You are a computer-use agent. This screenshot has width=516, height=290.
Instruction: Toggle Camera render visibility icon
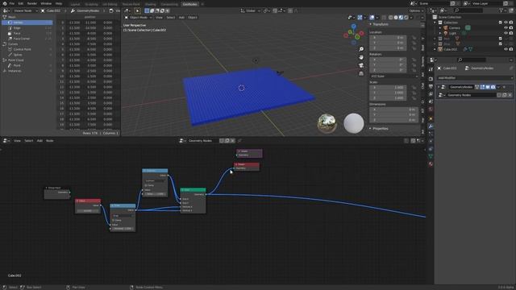tap(511, 27)
